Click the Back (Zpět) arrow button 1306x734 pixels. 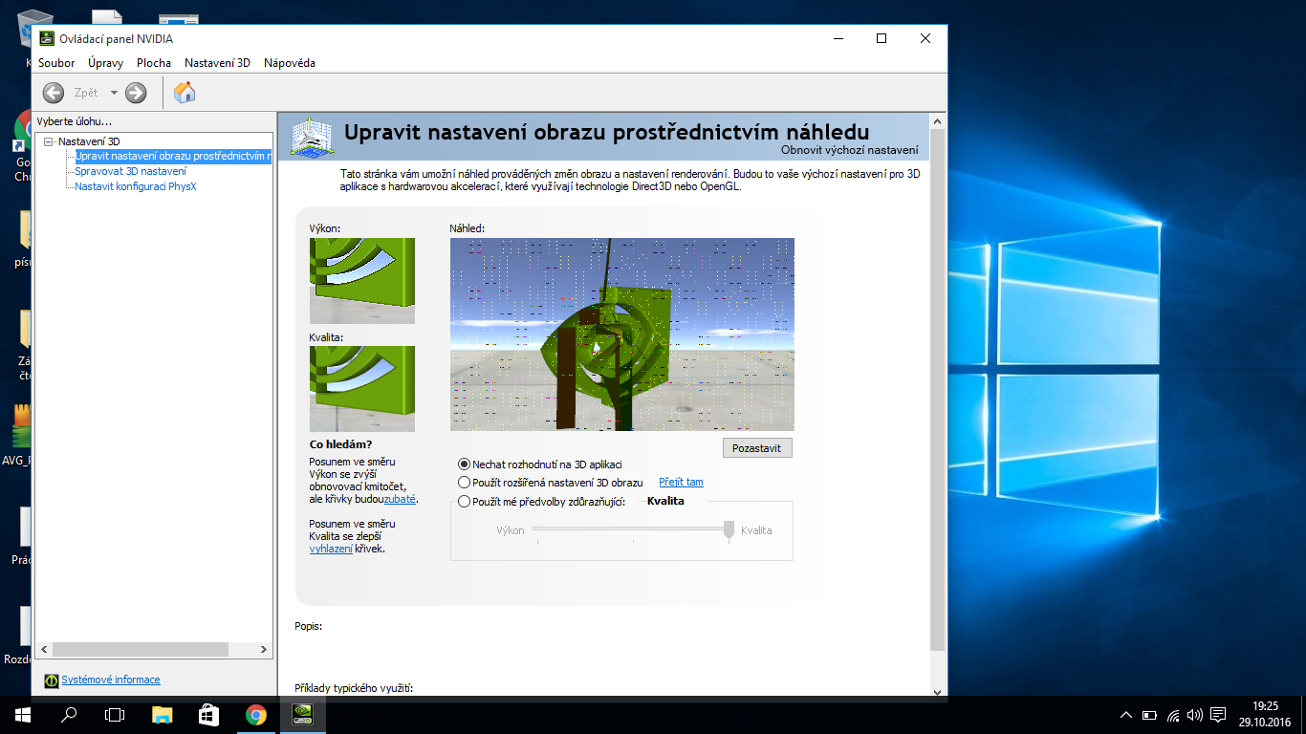pyautogui.click(x=54, y=93)
